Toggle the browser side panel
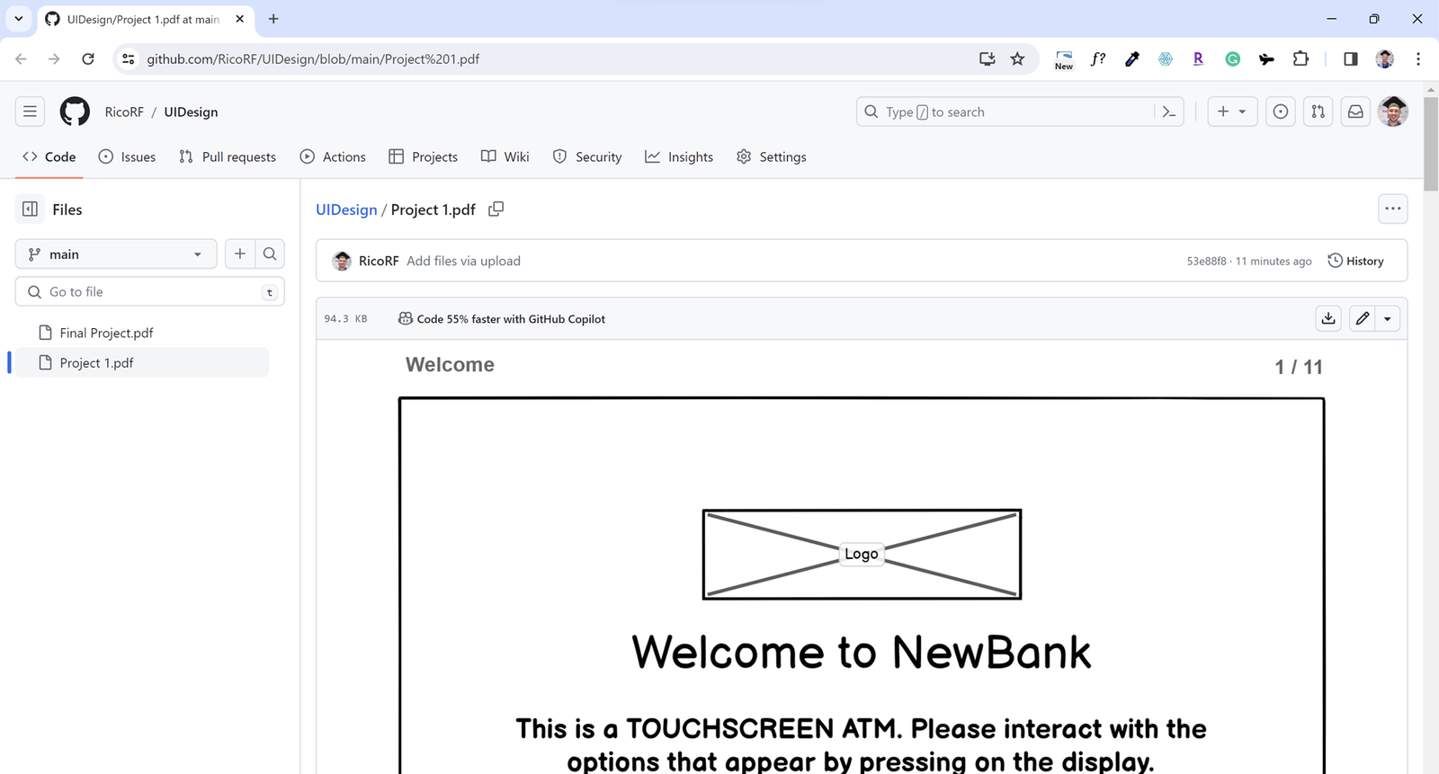The image size is (1439, 774). coord(1351,59)
